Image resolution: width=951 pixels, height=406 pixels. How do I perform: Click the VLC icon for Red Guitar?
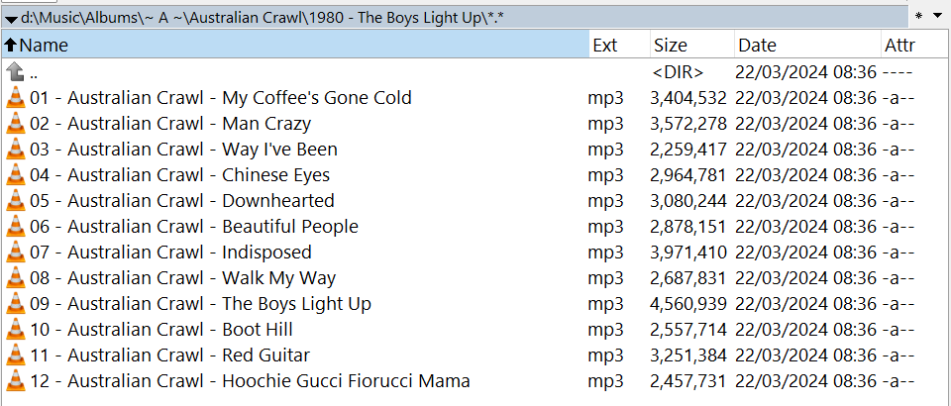tap(16, 355)
